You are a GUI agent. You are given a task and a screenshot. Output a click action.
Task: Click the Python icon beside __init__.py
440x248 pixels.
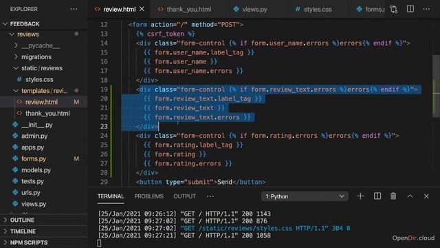(x=15, y=124)
